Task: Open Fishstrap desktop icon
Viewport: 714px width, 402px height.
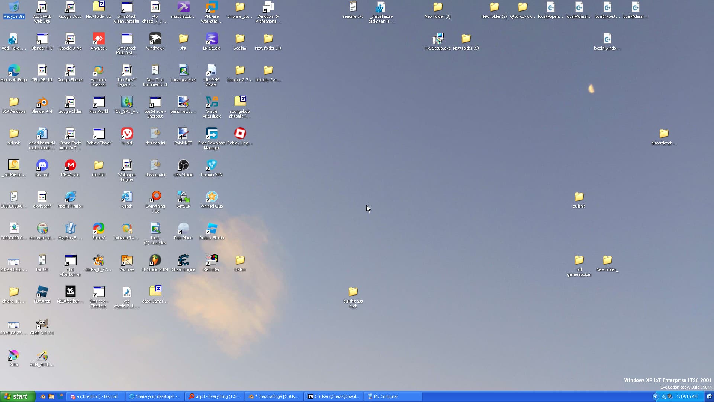Action: [42, 295]
